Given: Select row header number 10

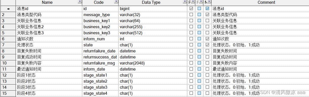Looking at the screenshot, I should coord(8,63).
